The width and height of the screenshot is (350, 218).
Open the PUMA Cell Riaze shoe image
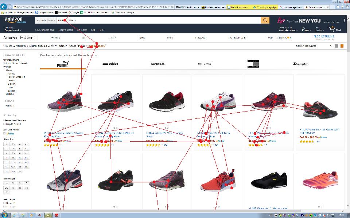(320, 110)
